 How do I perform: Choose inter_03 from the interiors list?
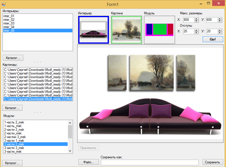37,23
